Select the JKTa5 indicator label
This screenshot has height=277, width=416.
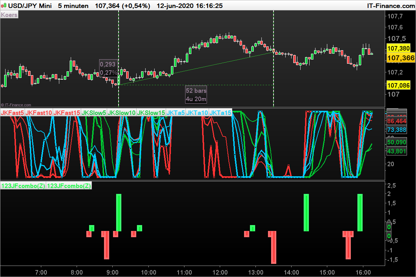tap(176, 113)
